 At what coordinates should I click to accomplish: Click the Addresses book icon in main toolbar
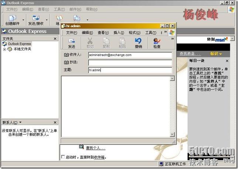(x=59, y=18)
